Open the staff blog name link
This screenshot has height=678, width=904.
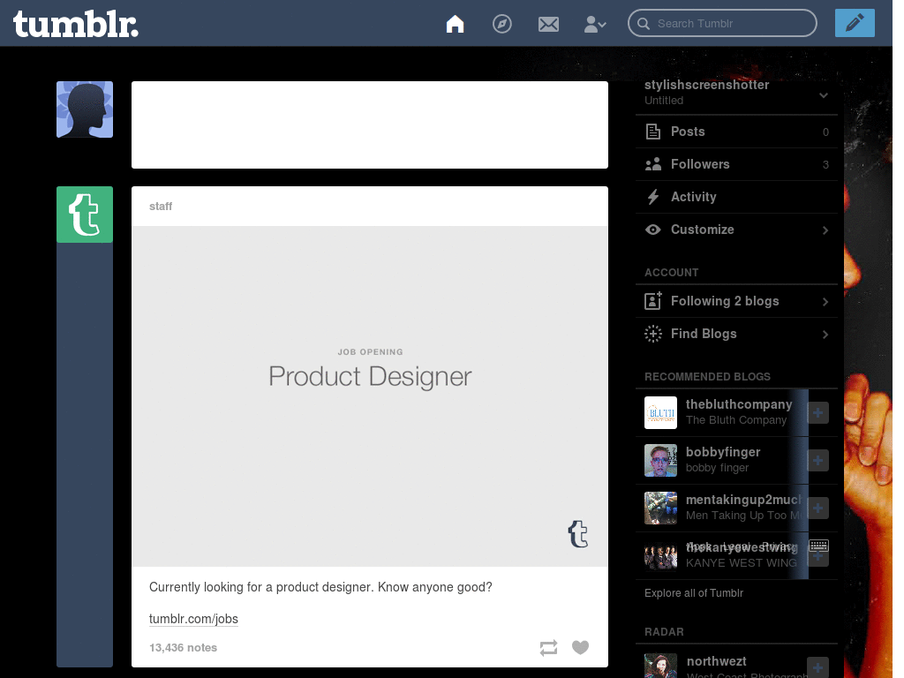point(161,207)
